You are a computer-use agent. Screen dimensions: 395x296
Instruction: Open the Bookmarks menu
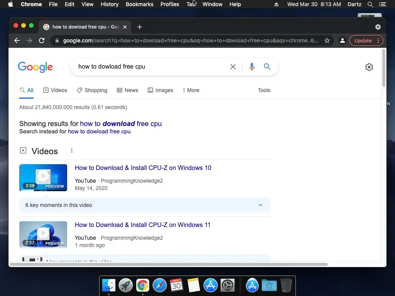click(x=140, y=4)
